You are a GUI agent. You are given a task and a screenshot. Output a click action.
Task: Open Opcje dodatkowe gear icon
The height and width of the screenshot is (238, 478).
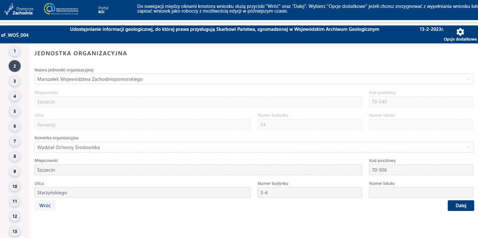point(460,32)
